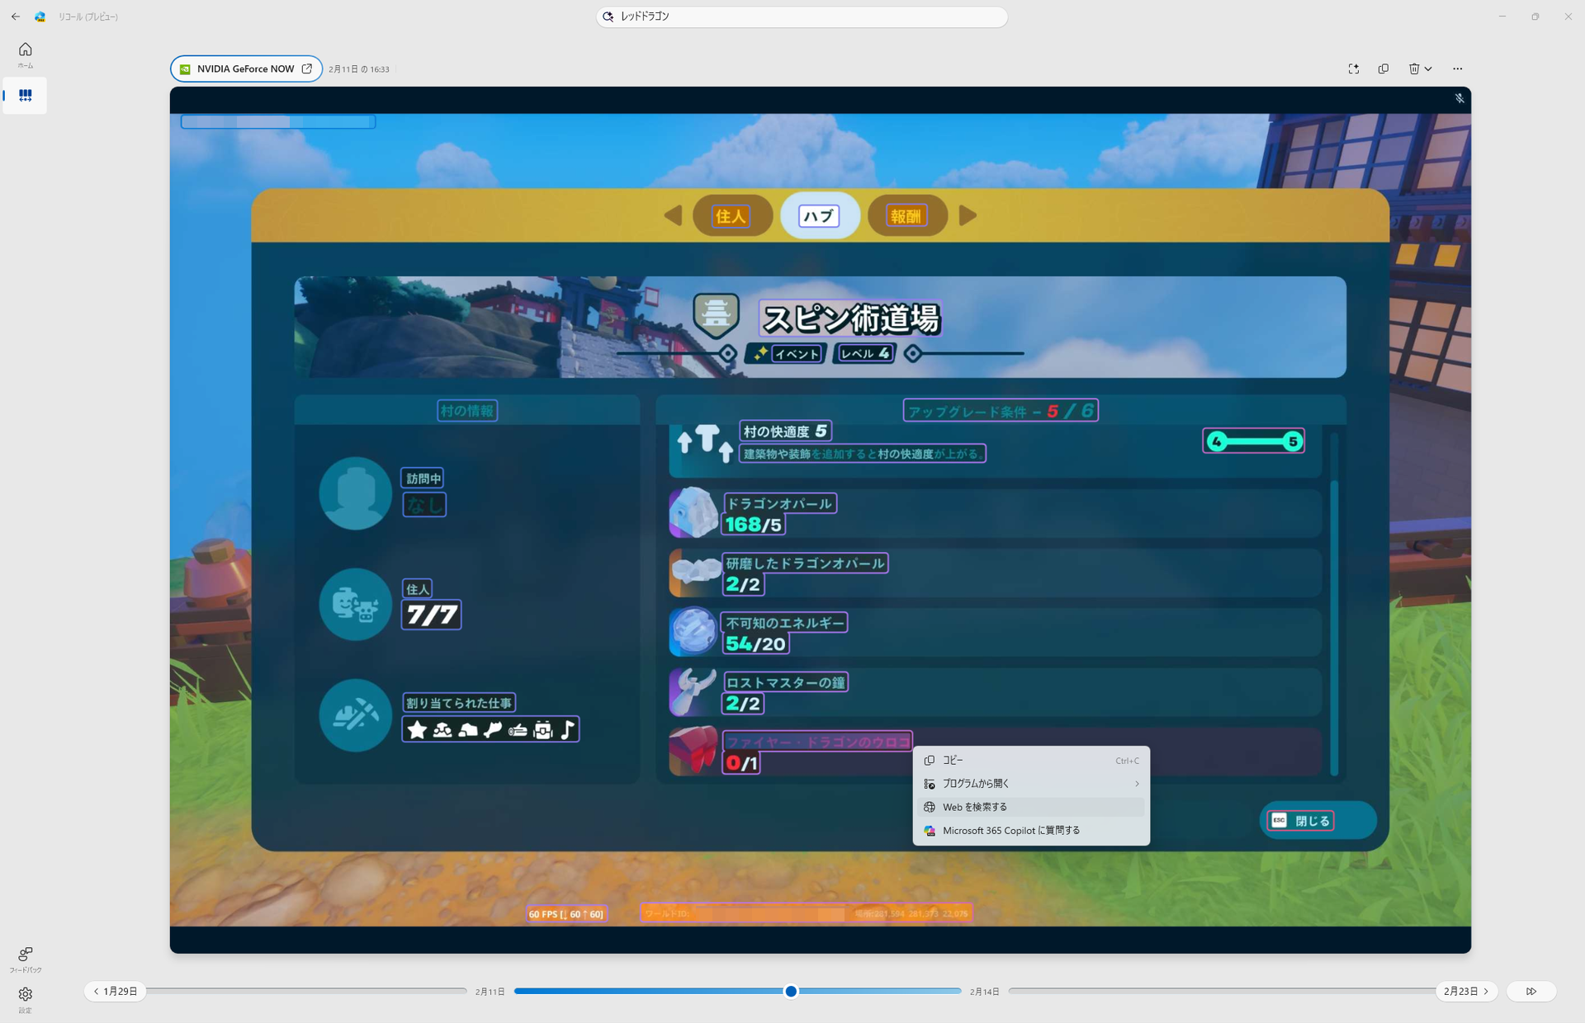Click the music note job icon
Viewport: 1585px width, 1023px height.
pyautogui.click(x=567, y=729)
